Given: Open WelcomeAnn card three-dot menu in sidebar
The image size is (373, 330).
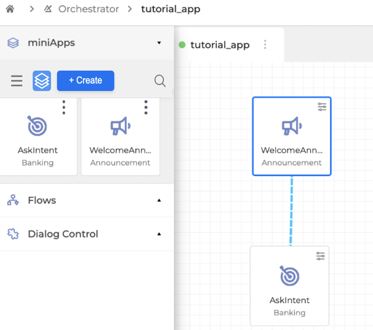Looking at the screenshot, I should 146,107.
